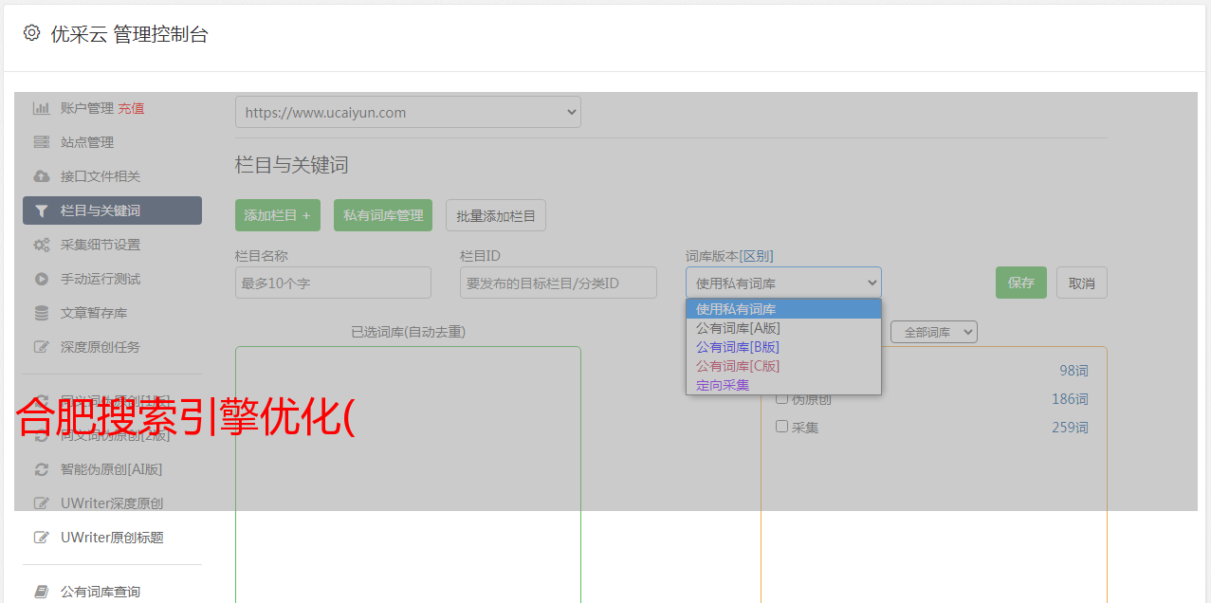Click the funnel icon on 栏目与关键词
Image resolution: width=1211 pixels, height=603 pixels.
pos(42,210)
